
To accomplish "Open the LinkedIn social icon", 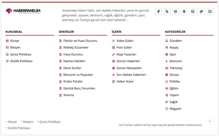I will (x=193, y=12).
